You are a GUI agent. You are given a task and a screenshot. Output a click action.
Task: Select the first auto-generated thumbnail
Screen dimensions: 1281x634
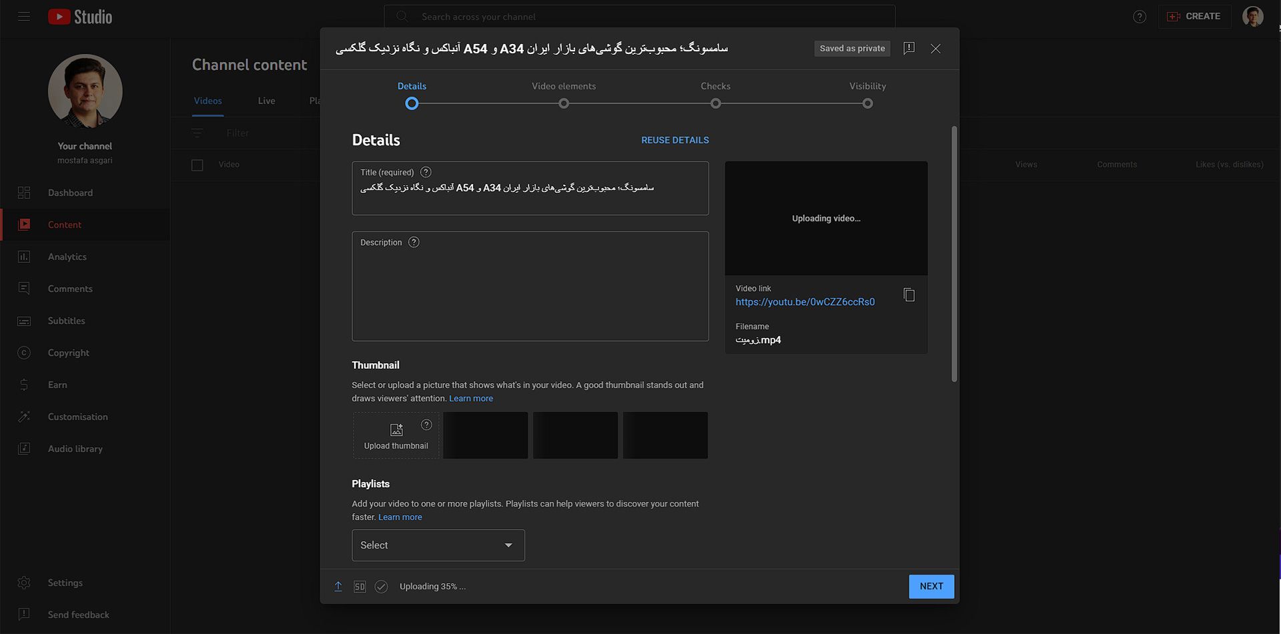point(485,435)
